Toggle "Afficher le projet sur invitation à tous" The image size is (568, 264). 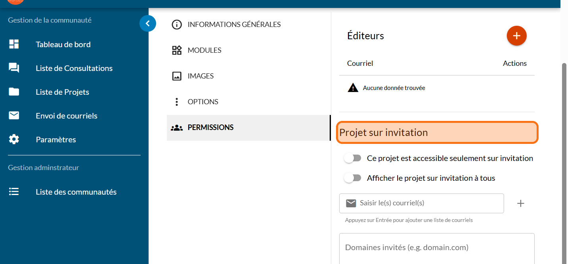coord(352,178)
